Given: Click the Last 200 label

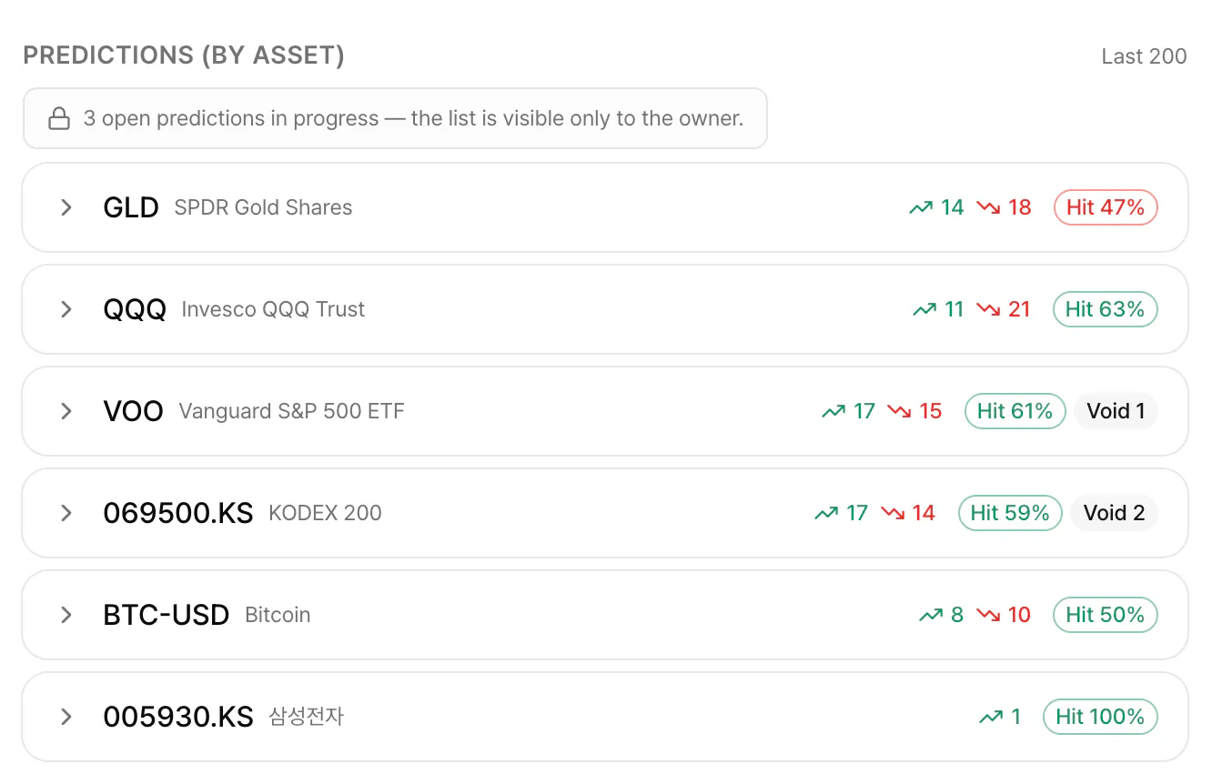Looking at the screenshot, I should point(1144,56).
